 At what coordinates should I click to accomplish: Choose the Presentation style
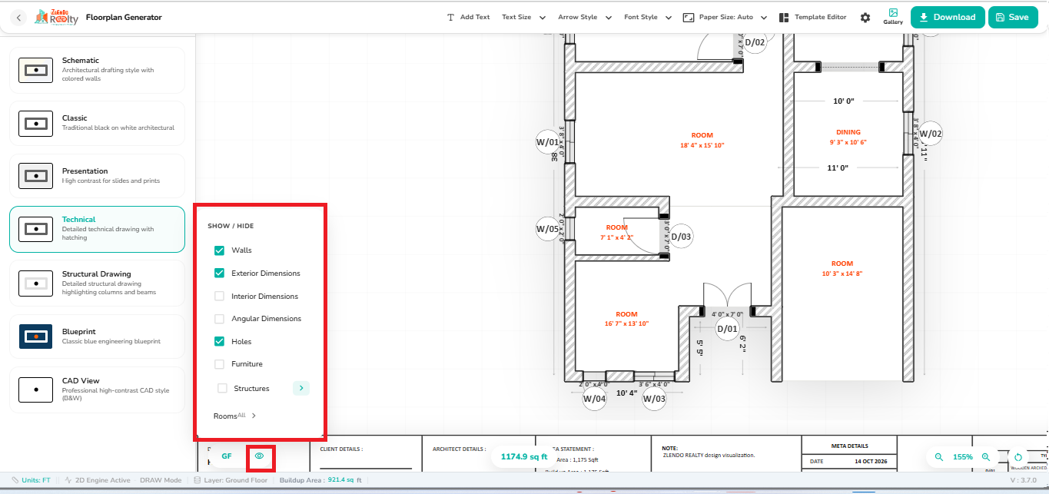click(97, 176)
